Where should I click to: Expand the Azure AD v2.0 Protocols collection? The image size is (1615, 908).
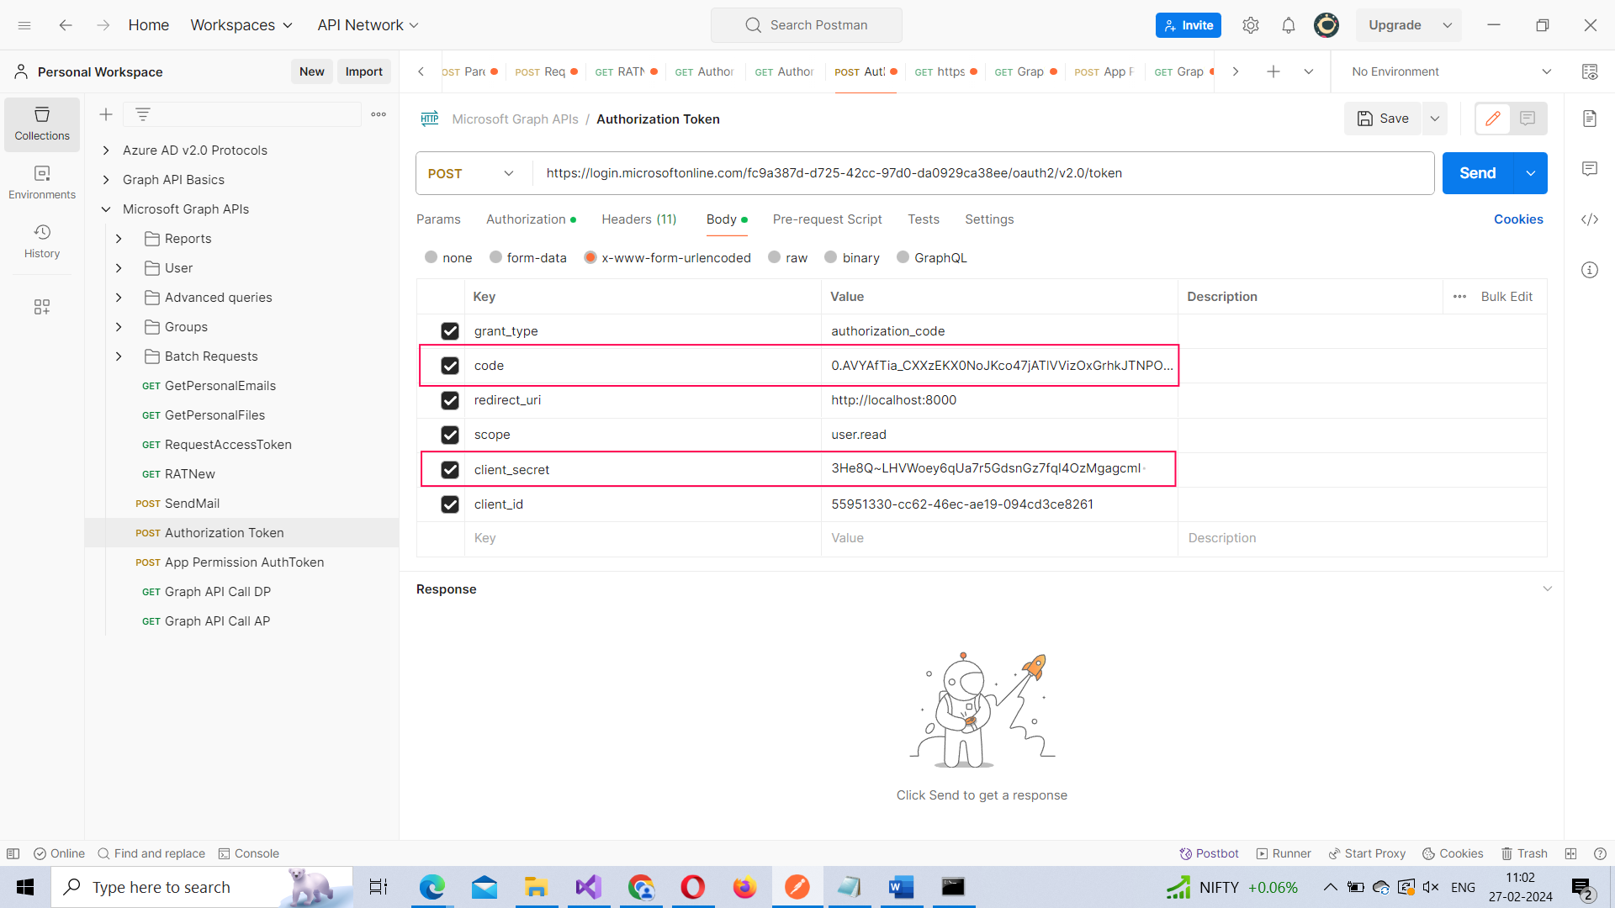click(106, 150)
